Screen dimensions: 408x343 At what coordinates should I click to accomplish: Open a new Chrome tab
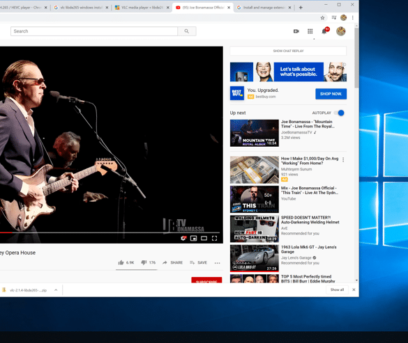point(301,8)
